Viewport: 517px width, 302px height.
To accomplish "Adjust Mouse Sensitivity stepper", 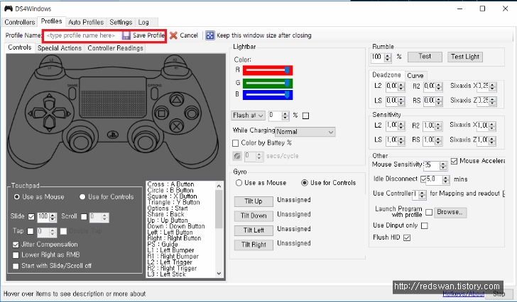I will pos(443,166).
